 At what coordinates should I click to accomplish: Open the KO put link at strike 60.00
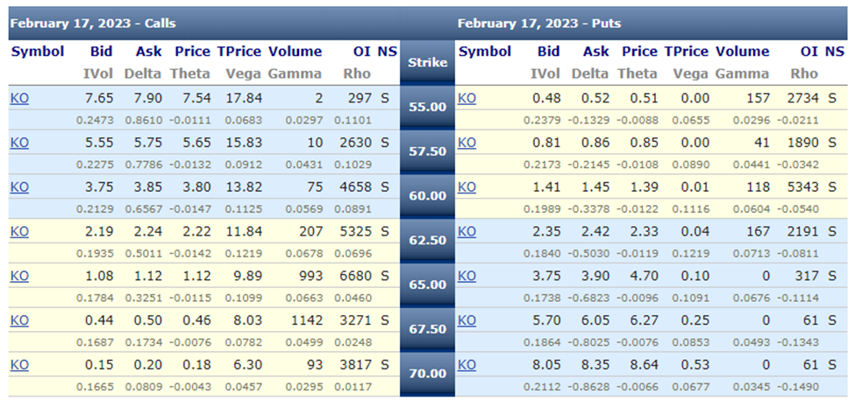(x=467, y=187)
